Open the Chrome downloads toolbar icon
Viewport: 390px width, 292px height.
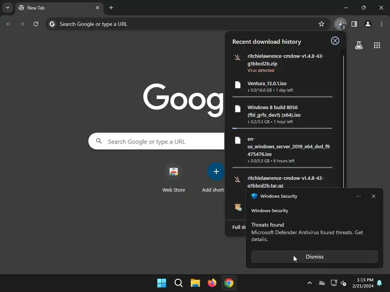point(340,24)
